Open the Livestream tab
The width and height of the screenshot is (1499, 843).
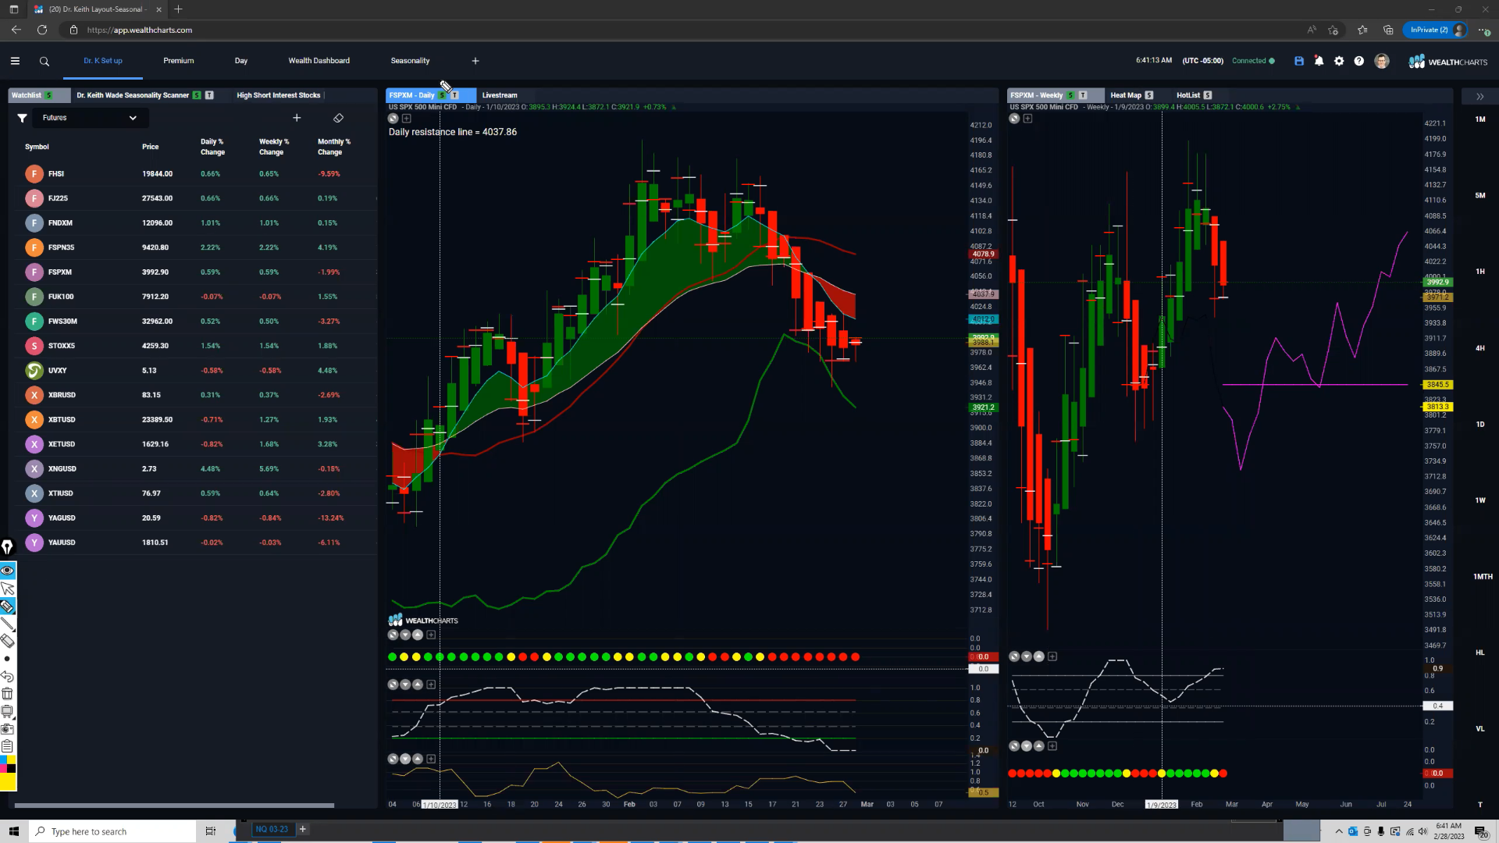(500, 95)
